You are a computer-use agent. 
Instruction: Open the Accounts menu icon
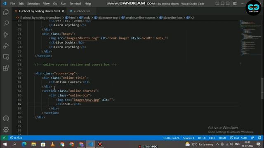[x=6, y=118]
